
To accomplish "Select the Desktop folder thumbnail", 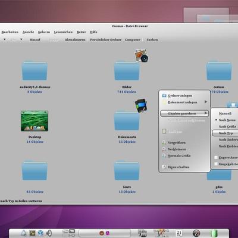I will click(x=35, y=121).
